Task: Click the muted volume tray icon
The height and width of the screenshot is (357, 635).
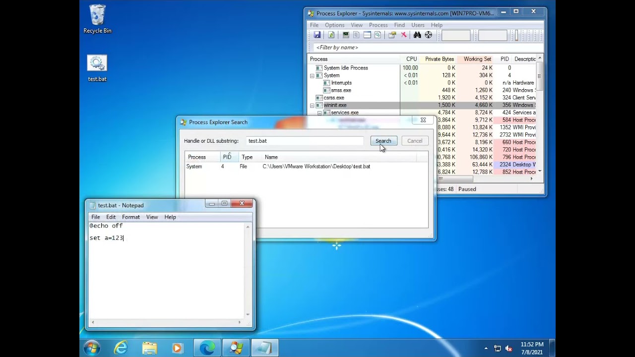Action: pyautogui.click(x=509, y=348)
